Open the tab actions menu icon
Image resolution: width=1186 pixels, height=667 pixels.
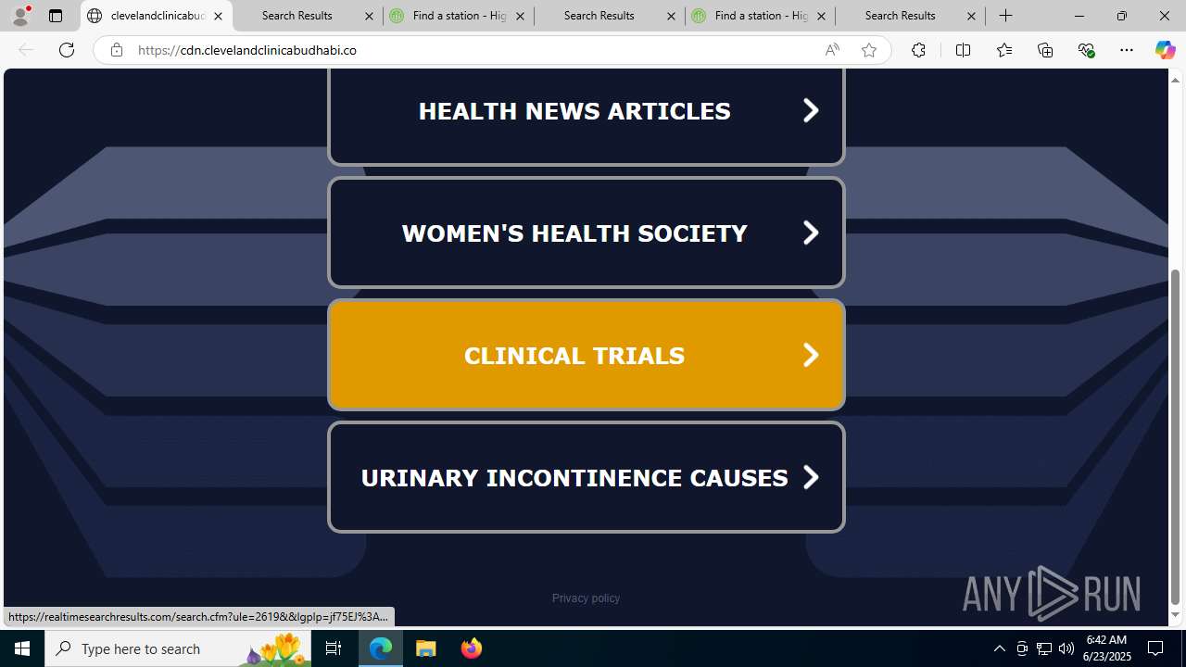pos(56,16)
